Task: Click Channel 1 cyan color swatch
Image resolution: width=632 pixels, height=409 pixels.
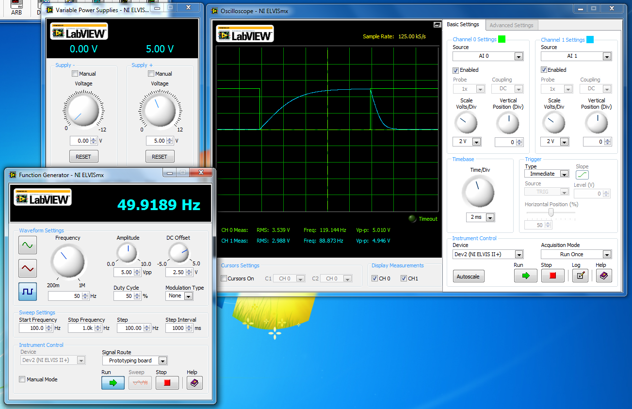Action: pyautogui.click(x=590, y=39)
